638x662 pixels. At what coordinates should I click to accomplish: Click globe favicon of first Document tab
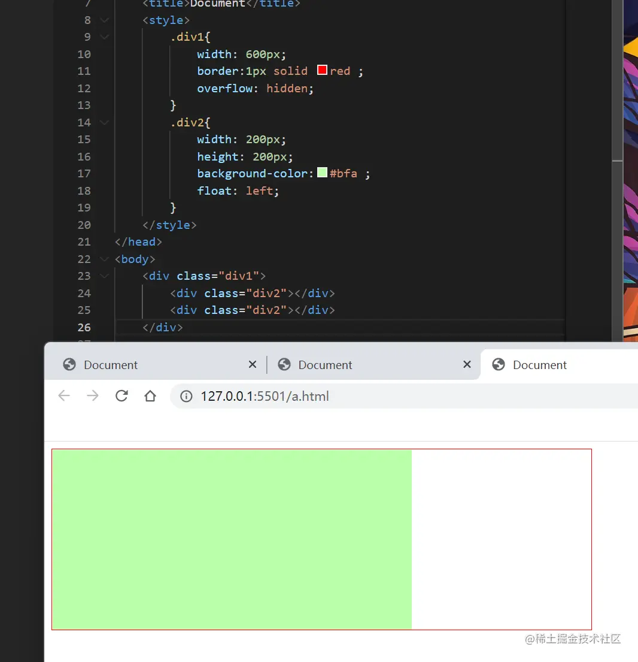[69, 364]
